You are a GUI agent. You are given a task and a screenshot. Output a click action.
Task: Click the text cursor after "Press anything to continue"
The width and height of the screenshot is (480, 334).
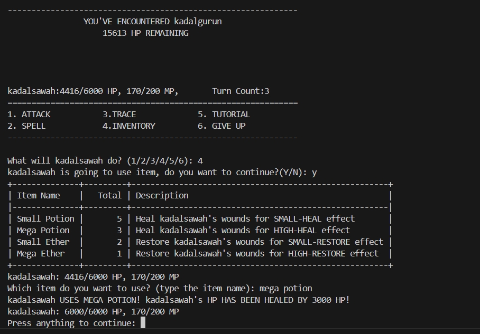[x=143, y=323]
